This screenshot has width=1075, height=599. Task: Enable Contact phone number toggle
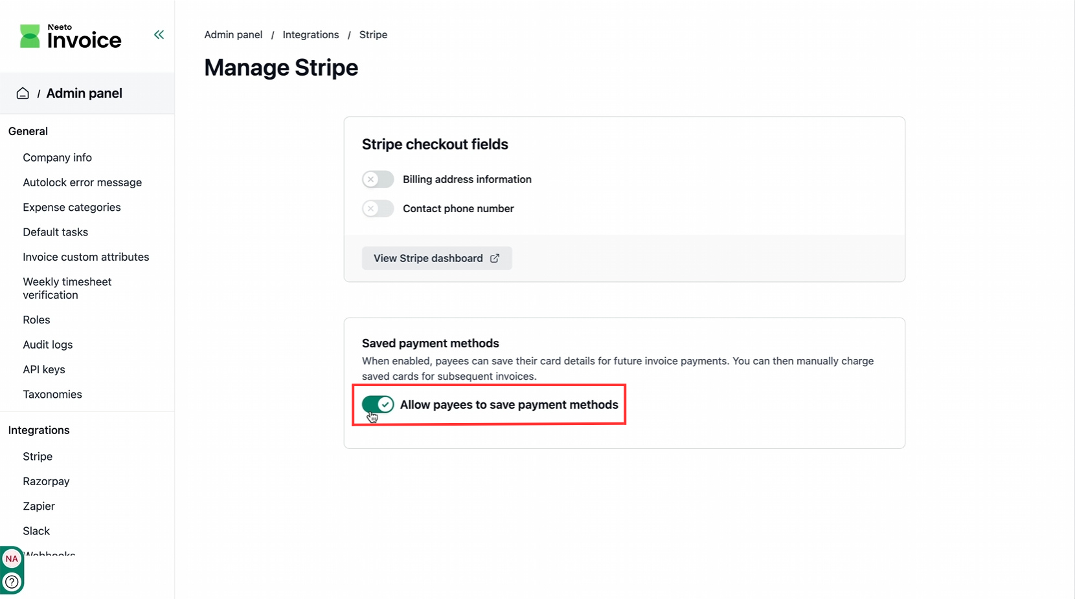[378, 208]
